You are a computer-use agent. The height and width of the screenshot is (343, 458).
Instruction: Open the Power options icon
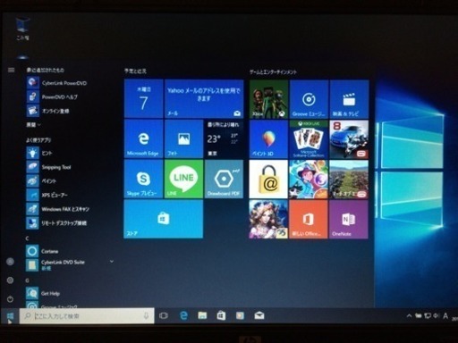10,299
